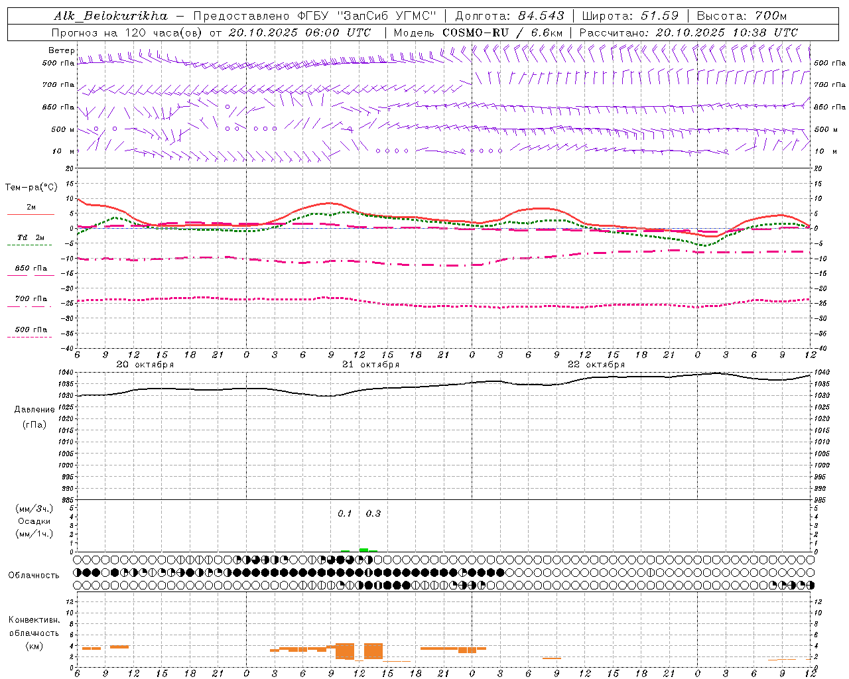Click the "(км)" unit label of convective panel
The width and height of the screenshot is (849, 679).
34,646
